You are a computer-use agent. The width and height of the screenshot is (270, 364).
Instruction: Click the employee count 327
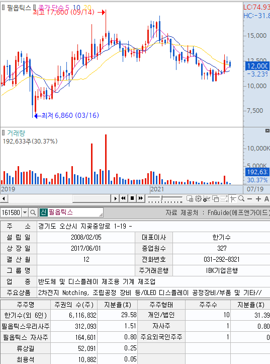(x=222, y=248)
